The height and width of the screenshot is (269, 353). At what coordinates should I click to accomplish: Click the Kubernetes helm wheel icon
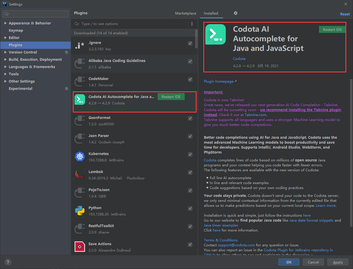click(80, 157)
